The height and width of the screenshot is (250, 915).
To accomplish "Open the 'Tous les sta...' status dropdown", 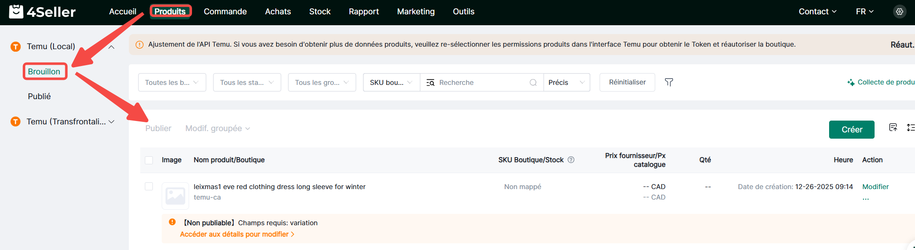I will (x=247, y=82).
